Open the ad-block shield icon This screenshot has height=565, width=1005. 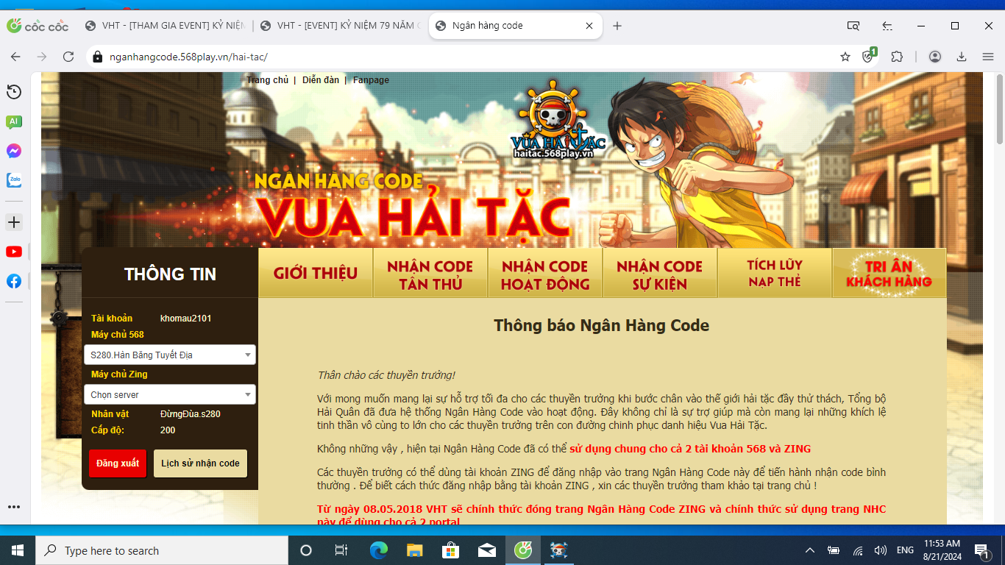(869, 56)
